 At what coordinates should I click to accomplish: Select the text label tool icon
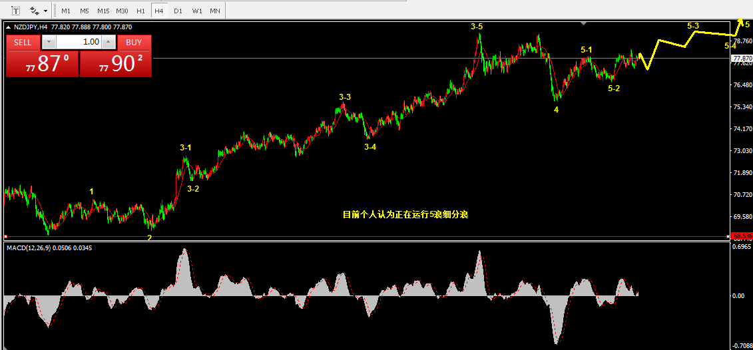(15, 10)
